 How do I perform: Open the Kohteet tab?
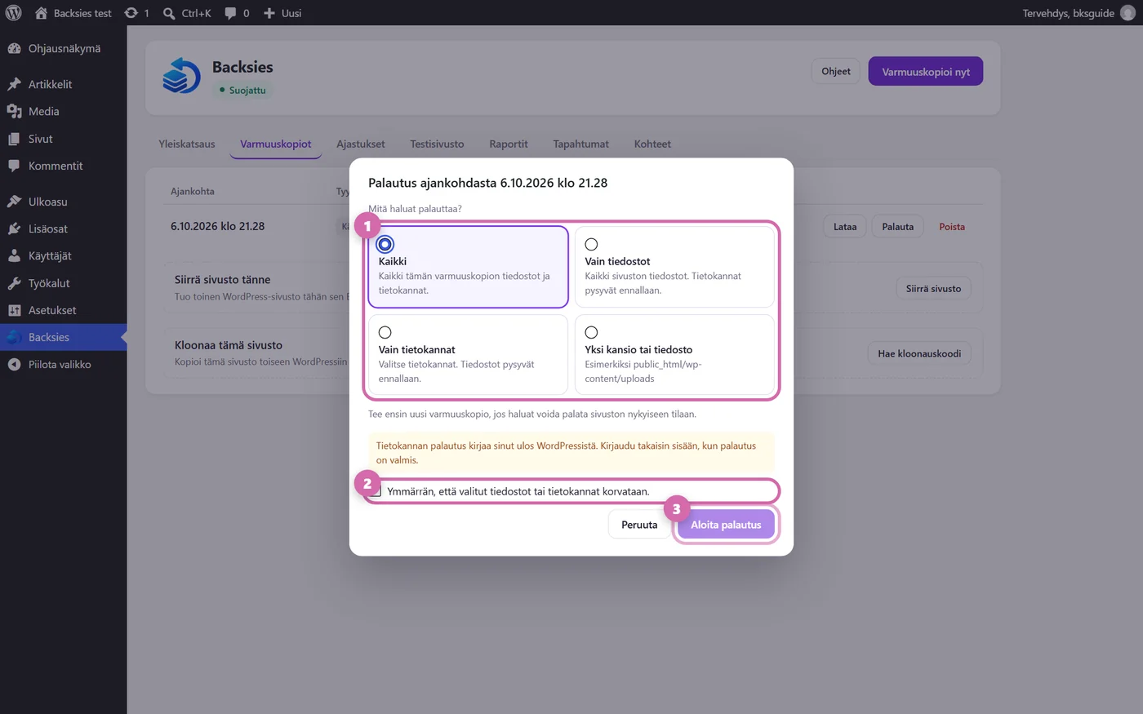(x=652, y=144)
